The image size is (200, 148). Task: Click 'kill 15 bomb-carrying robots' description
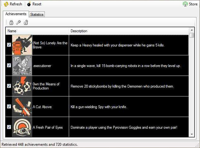[x=126, y=66]
